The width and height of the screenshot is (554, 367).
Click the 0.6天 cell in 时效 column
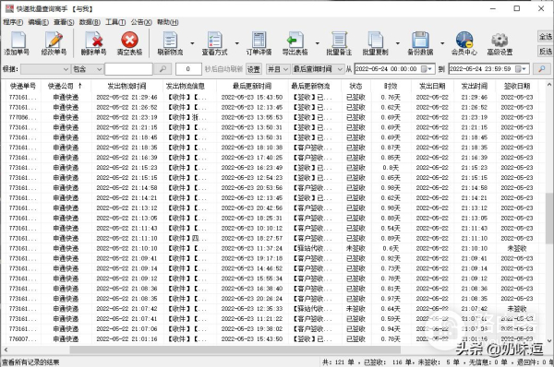[x=391, y=248]
